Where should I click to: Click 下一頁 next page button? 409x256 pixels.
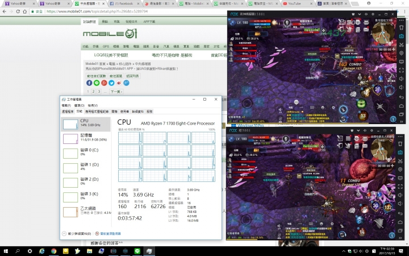[x=116, y=92]
